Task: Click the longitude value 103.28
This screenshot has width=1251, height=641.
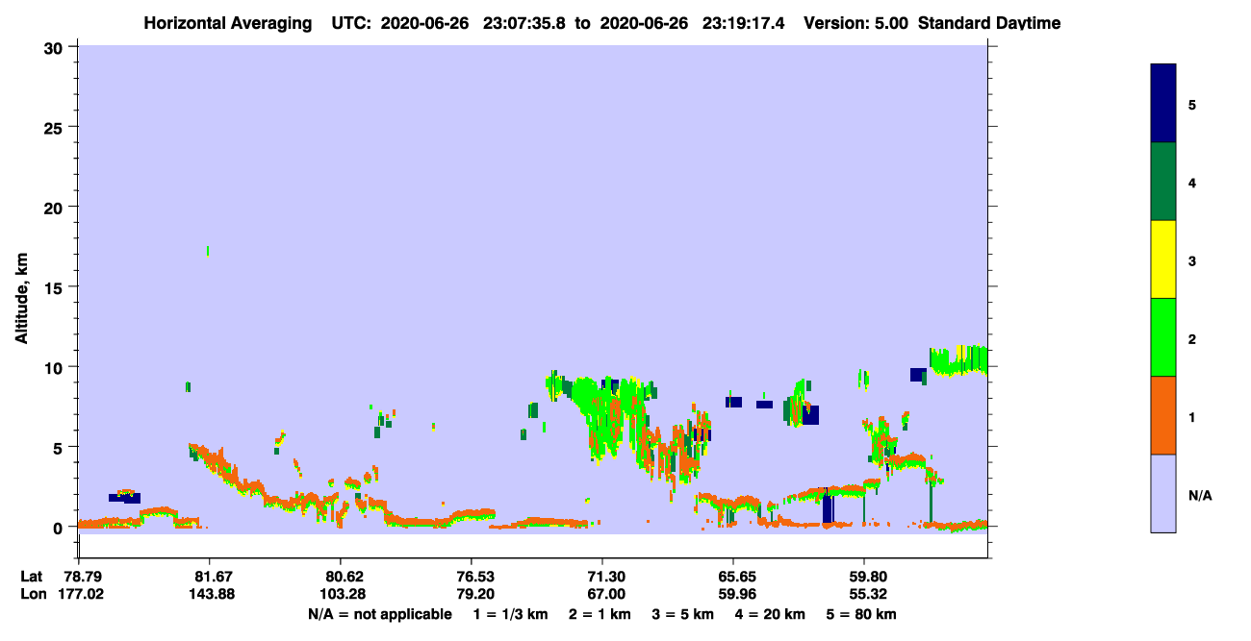Action: (341, 594)
